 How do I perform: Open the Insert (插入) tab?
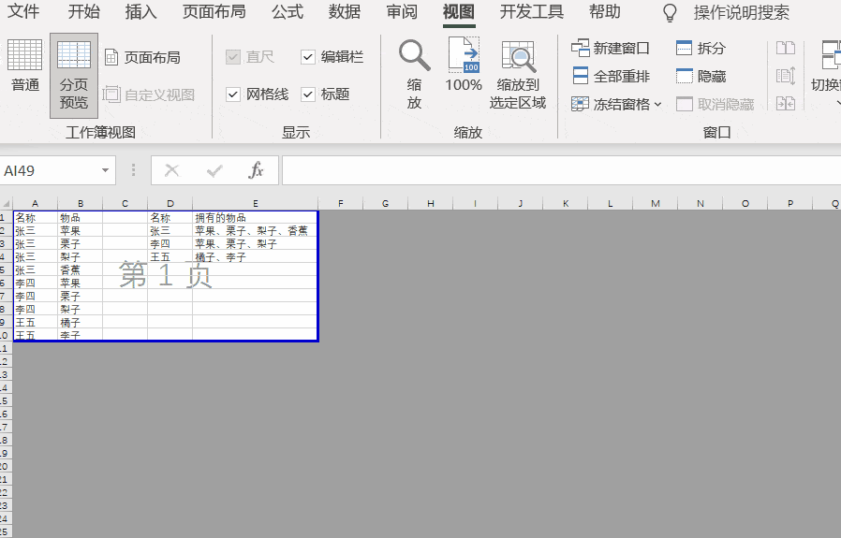coord(140,12)
